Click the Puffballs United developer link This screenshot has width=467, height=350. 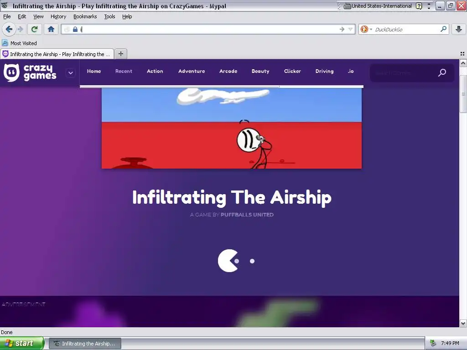[x=247, y=215]
